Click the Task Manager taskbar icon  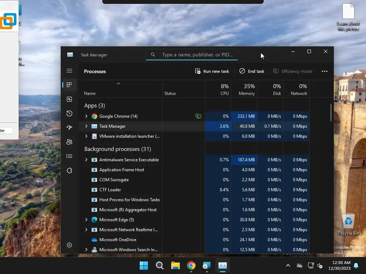tap(223, 265)
